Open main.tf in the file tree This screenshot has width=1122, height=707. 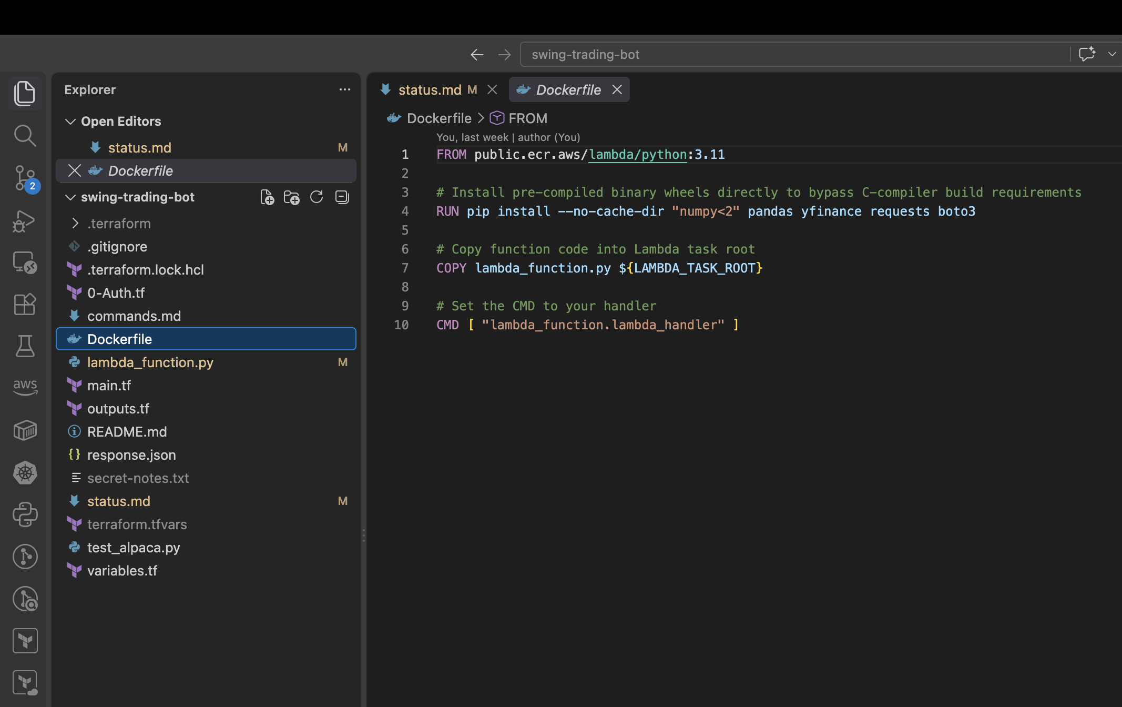click(x=206, y=386)
